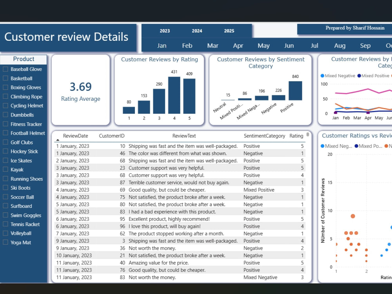The image size is (392, 294).
Task: Select the Jun month slicer
Action: pyautogui.click(x=289, y=46)
